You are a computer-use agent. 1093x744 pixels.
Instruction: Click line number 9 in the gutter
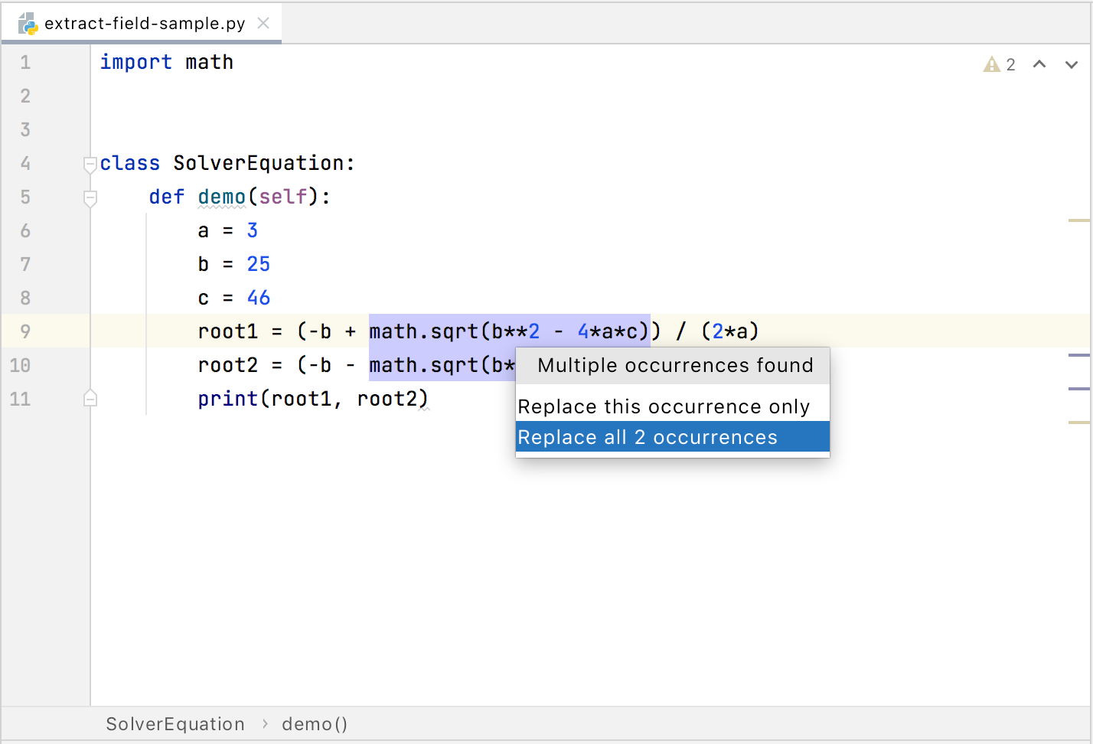[25, 331]
